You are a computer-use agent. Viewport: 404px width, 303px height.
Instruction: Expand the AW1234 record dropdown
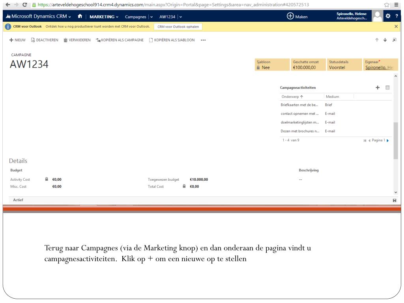[181, 17]
